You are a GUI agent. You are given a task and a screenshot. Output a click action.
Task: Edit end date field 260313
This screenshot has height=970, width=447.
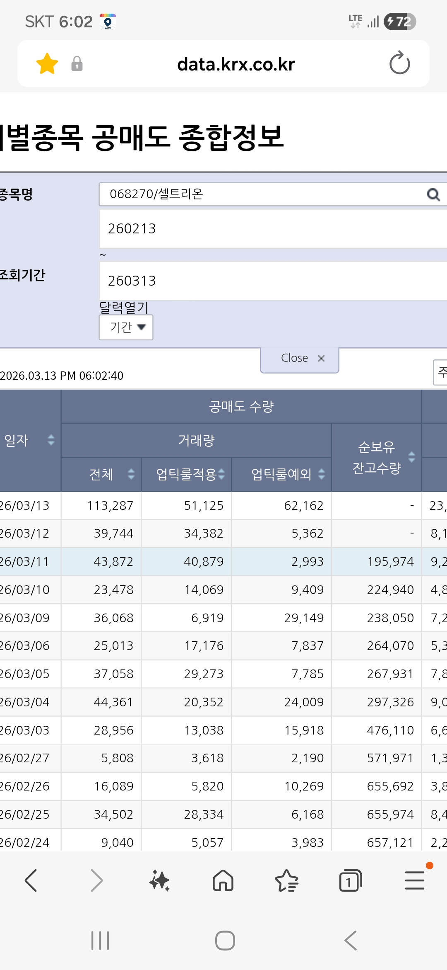tap(273, 281)
